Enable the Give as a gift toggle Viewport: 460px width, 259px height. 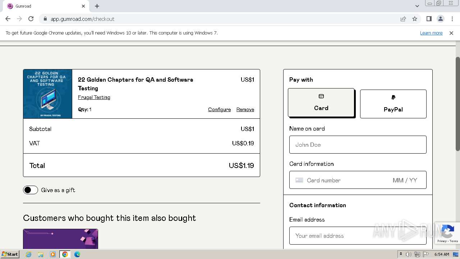click(31, 190)
